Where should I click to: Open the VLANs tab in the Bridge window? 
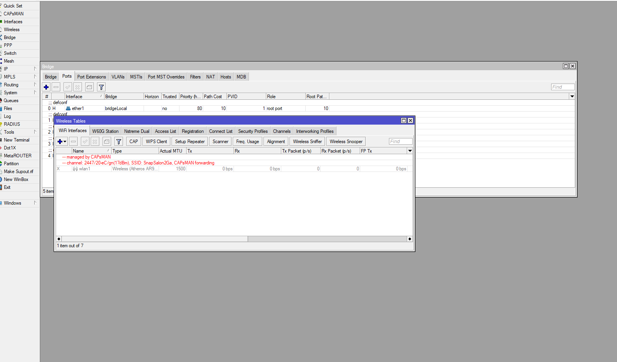118,76
